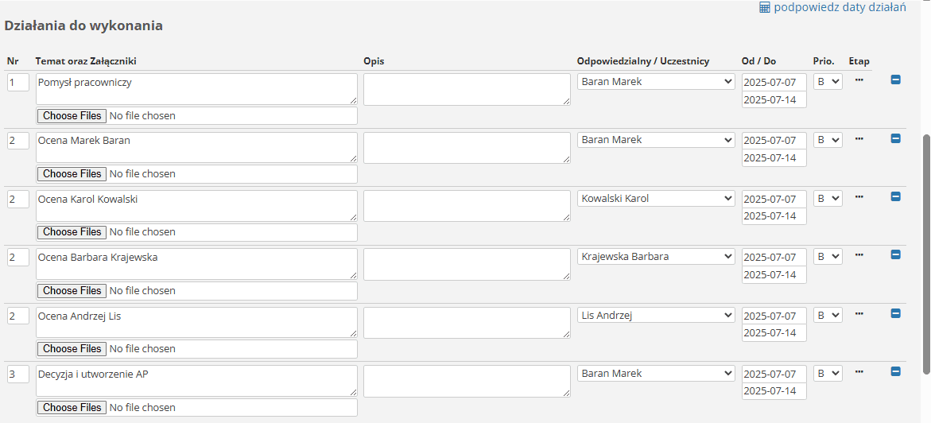Open Etap dots for Decyzja i utworzenie AP
The height and width of the screenshot is (423, 931).
coord(859,371)
